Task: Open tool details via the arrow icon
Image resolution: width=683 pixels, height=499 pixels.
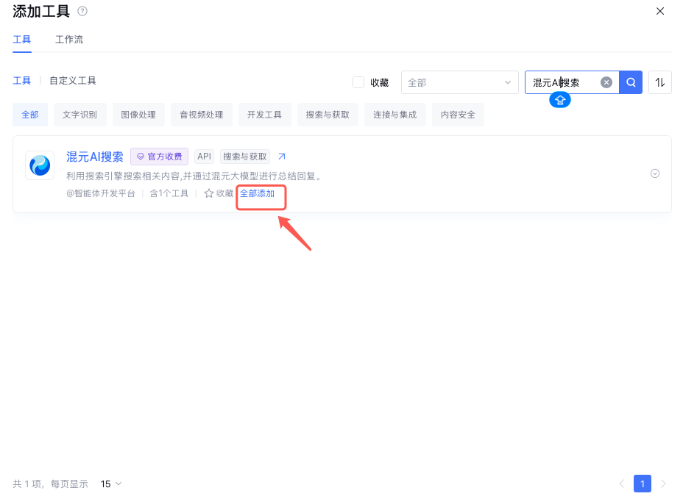Action: click(282, 157)
